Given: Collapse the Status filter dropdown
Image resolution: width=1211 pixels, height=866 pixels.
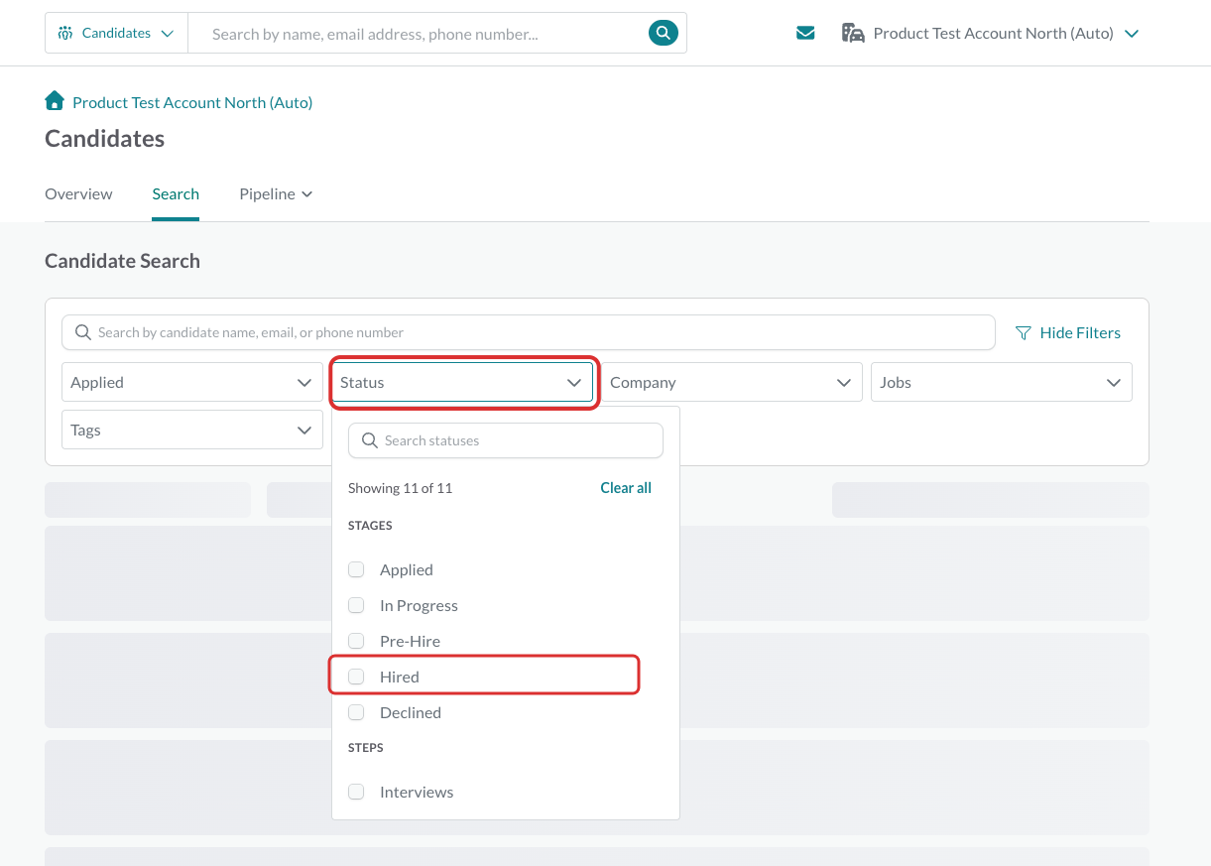Looking at the screenshot, I should point(462,382).
